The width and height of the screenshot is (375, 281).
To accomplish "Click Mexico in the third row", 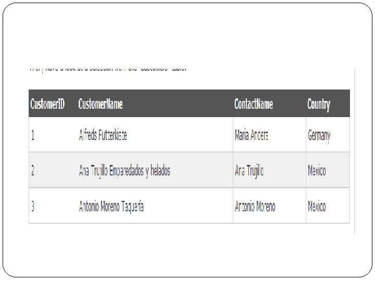I will 317,206.
